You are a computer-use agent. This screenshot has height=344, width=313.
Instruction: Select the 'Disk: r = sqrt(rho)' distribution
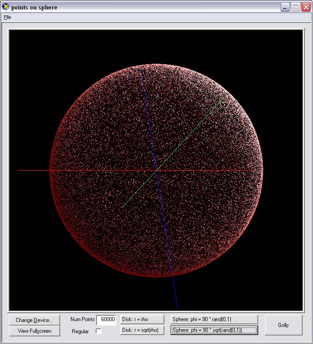pyautogui.click(x=142, y=331)
